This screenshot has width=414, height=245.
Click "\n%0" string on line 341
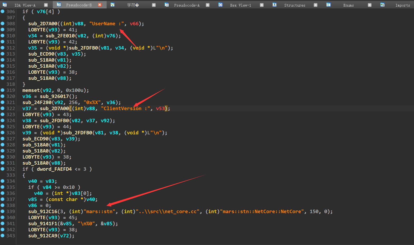pyautogui.click(x=86, y=224)
